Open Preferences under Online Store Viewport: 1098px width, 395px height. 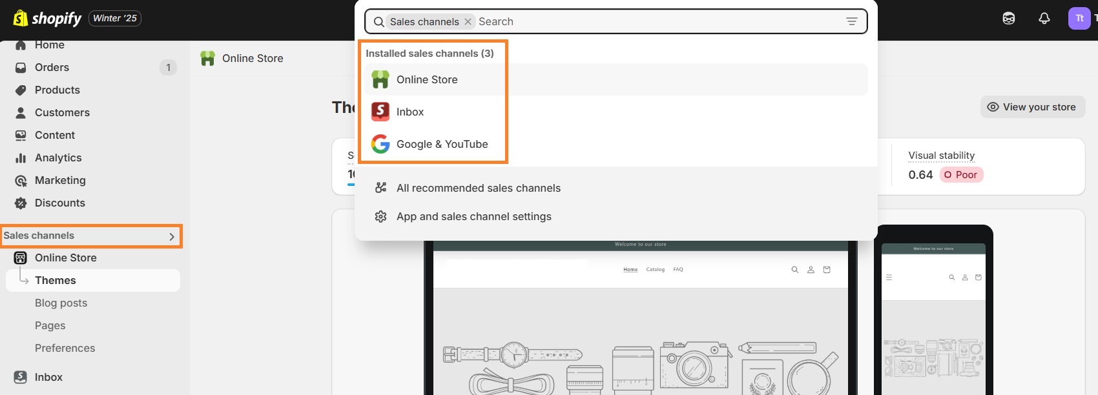pos(65,348)
